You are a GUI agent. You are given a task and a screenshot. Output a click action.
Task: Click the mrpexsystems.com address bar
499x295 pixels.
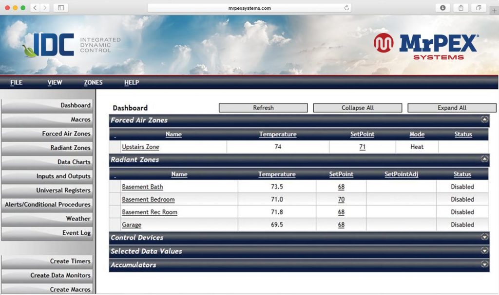[249, 8]
